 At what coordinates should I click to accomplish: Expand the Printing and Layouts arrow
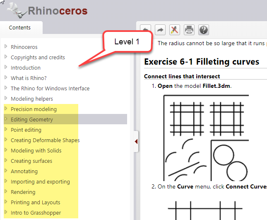[6, 202]
